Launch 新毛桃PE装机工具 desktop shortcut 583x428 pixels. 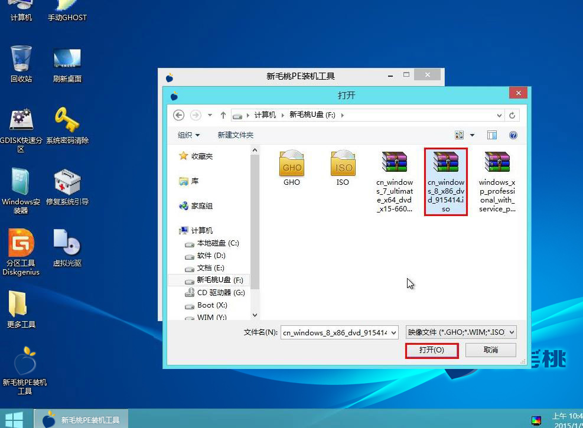coord(25,370)
